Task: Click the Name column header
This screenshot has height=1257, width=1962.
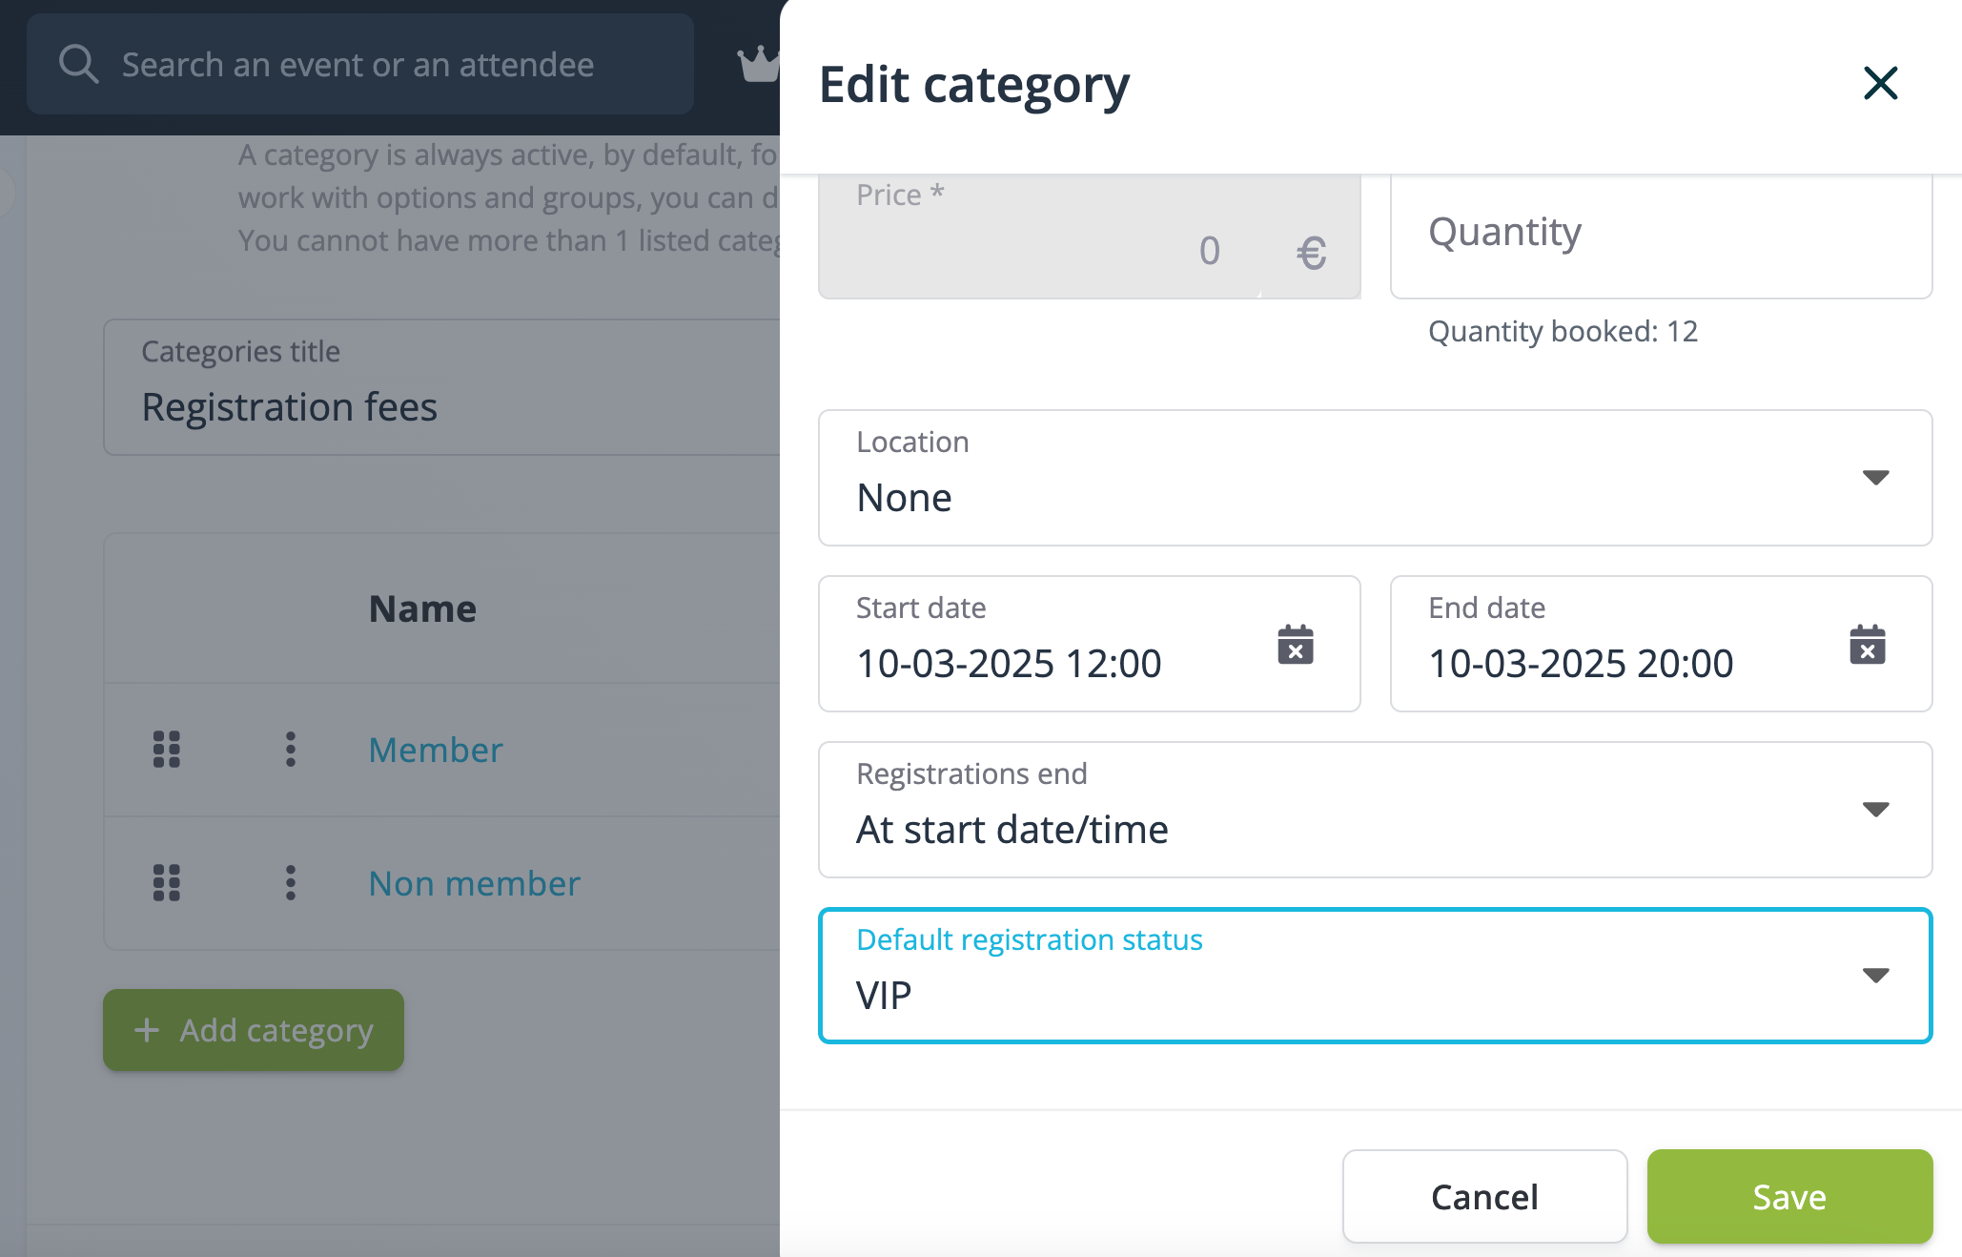Action: [422, 608]
